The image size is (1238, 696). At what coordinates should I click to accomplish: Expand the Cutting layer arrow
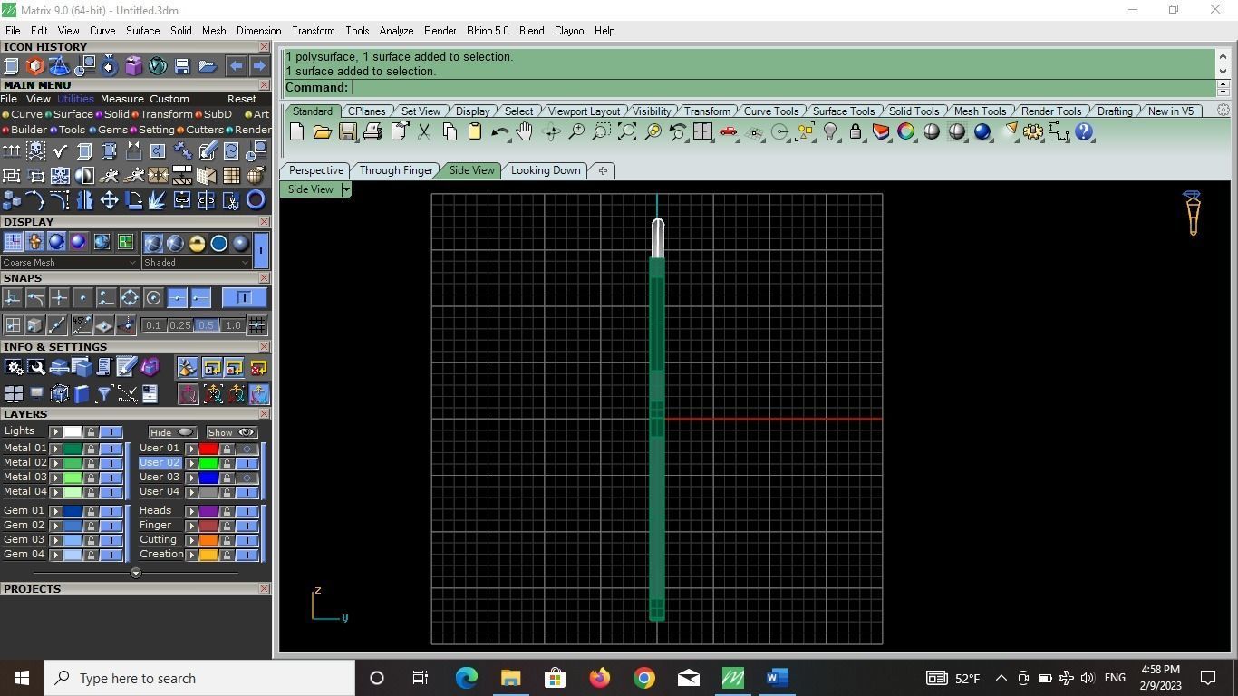point(191,540)
